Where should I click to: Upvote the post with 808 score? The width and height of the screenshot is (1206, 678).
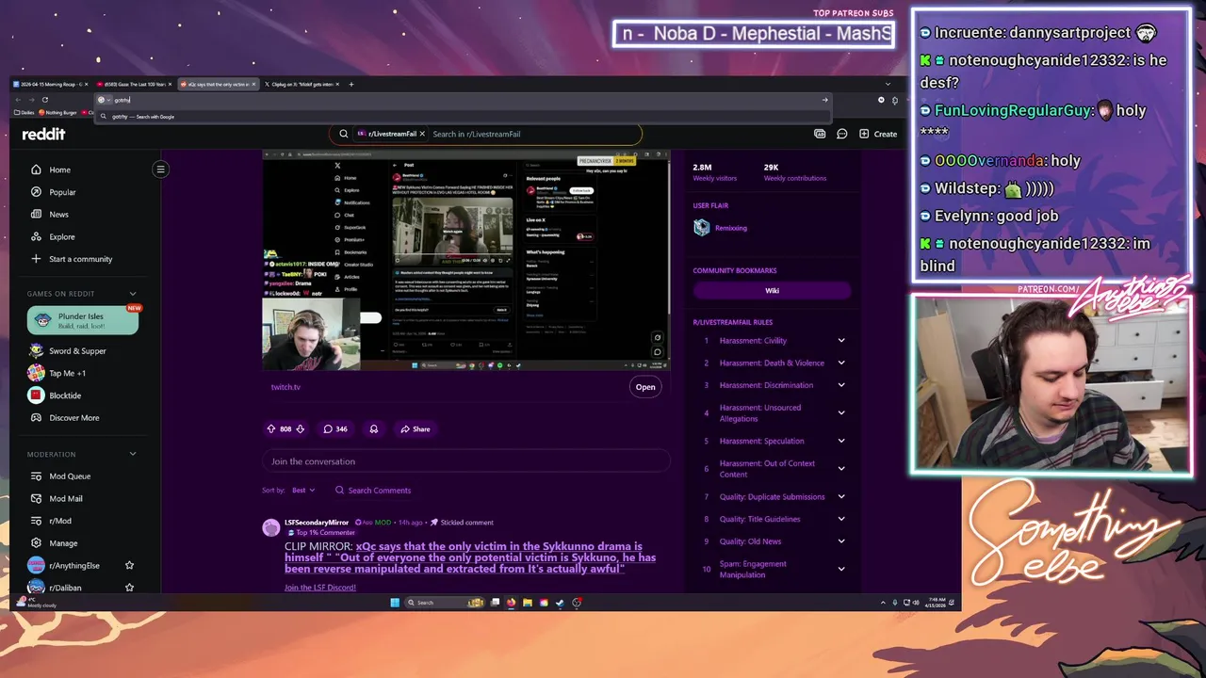click(272, 428)
